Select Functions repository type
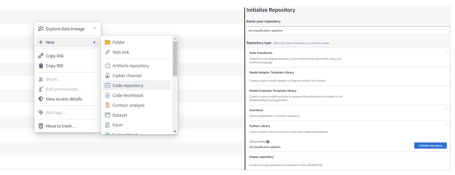 (348, 113)
